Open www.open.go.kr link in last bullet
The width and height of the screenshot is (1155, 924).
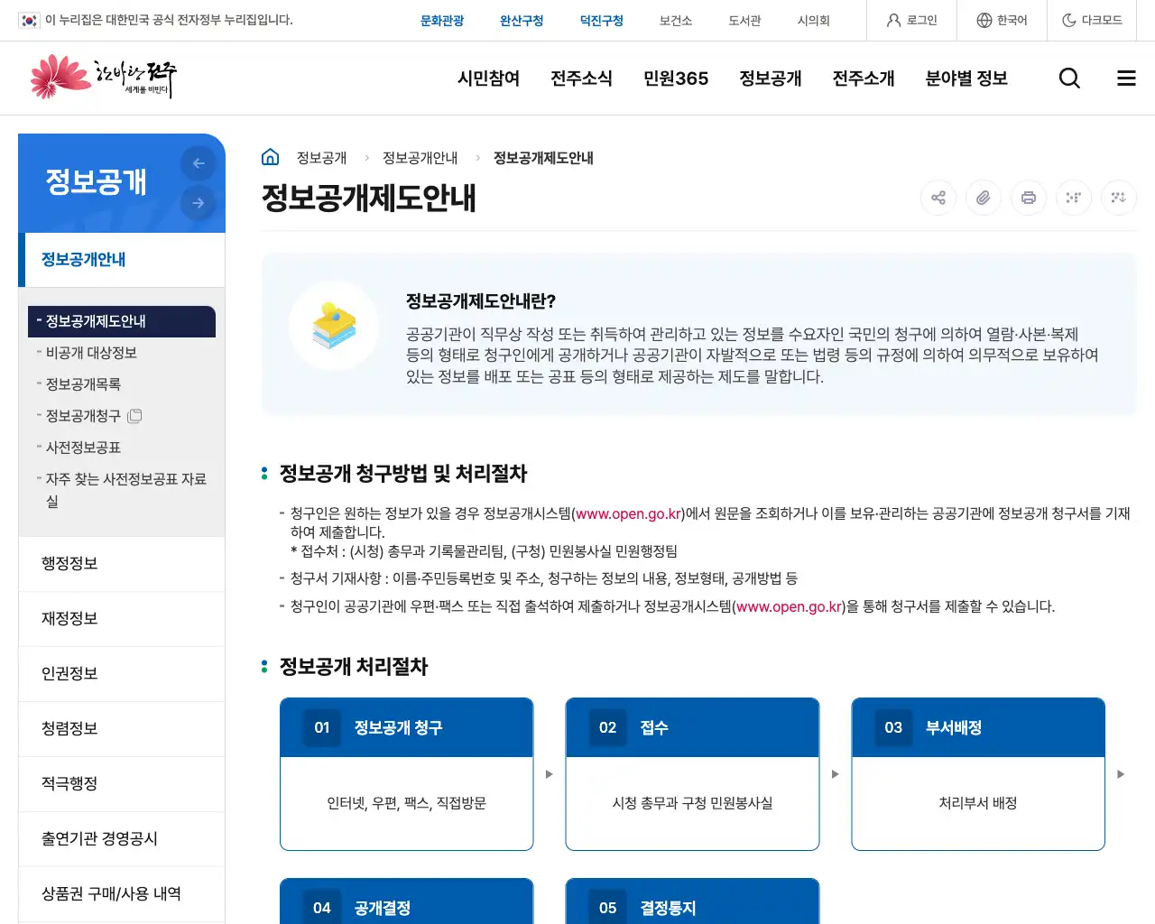(x=790, y=606)
